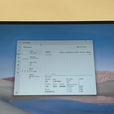Open the Users page icon
Screen dimensions: 114x114
tap(18, 65)
